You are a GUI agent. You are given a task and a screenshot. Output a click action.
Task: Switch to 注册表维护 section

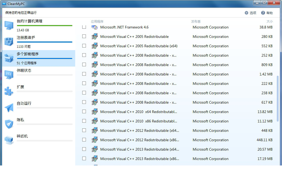pyautogui.click(x=39, y=42)
